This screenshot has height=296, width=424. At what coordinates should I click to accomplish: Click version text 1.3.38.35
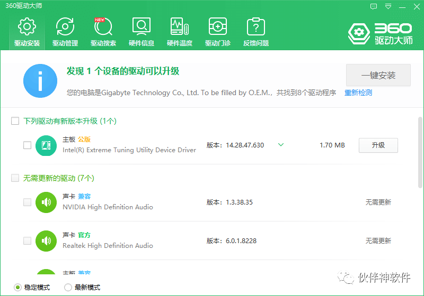pos(240,202)
